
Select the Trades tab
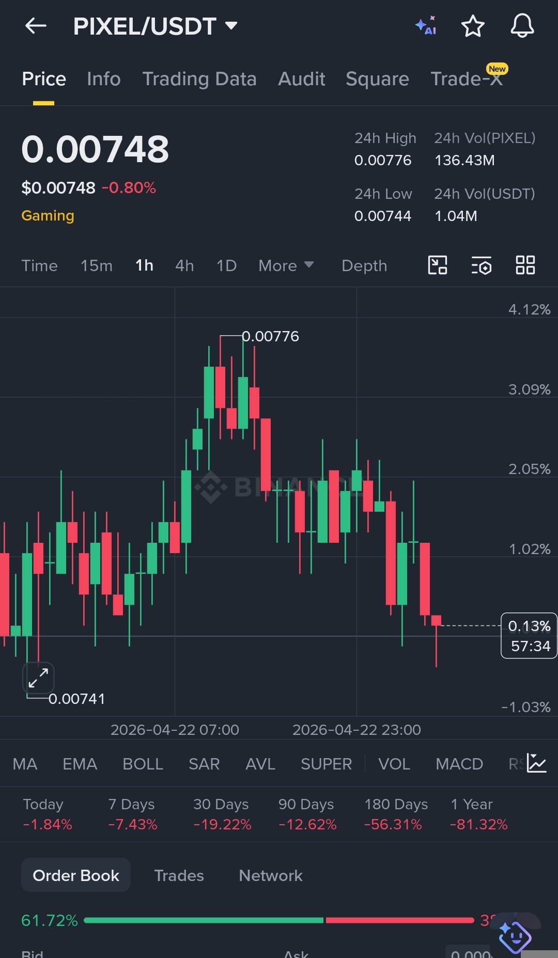(x=179, y=875)
